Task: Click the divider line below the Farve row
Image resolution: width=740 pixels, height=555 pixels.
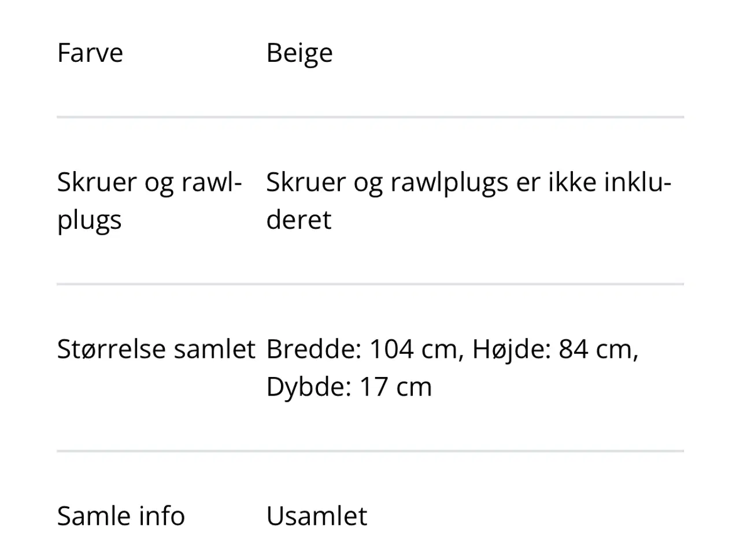Action: 370,117
